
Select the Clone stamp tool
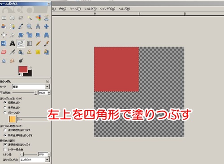(x=30, y=52)
